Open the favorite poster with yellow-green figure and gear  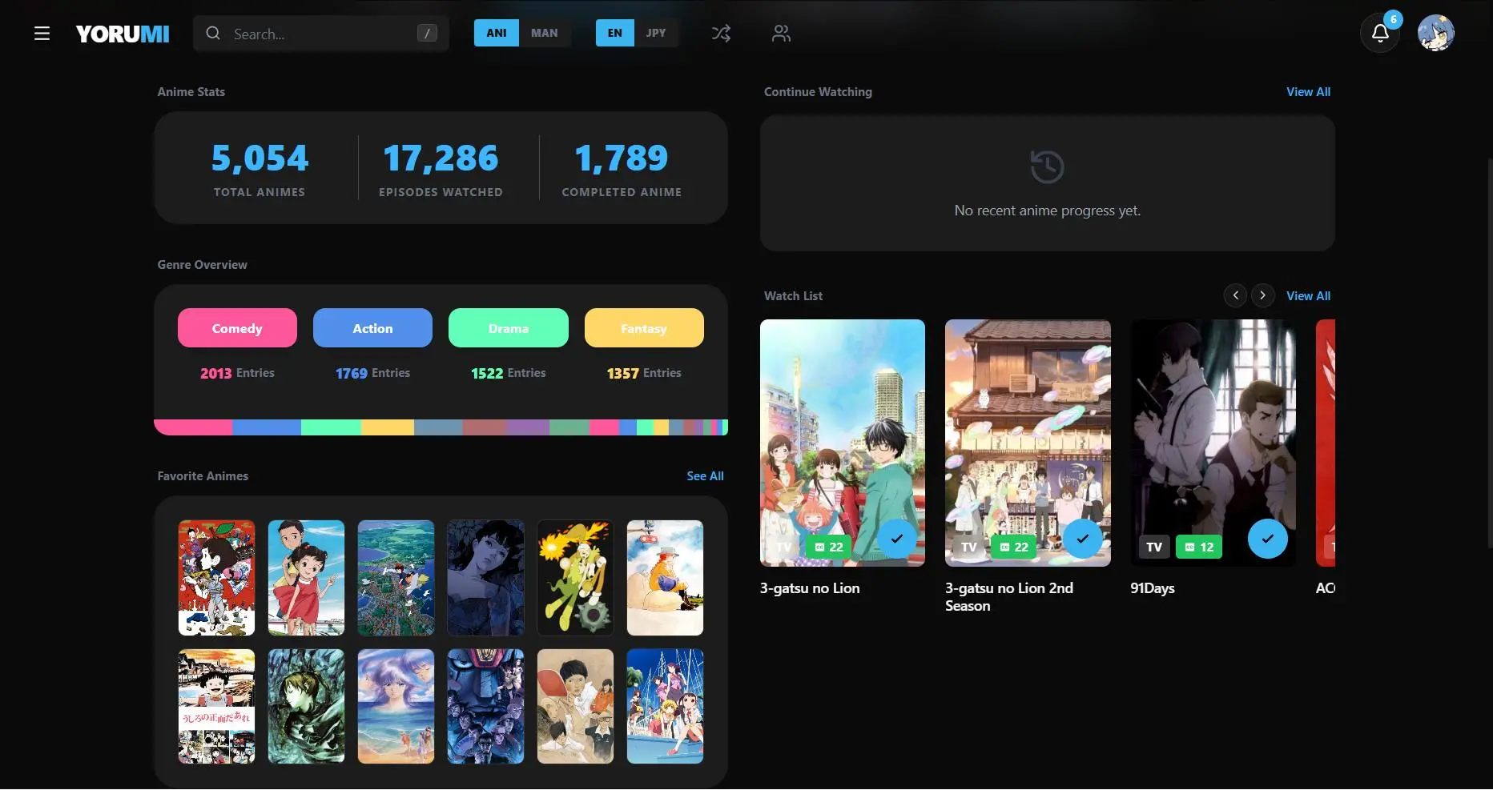pyautogui.click(x=575, y=578)
